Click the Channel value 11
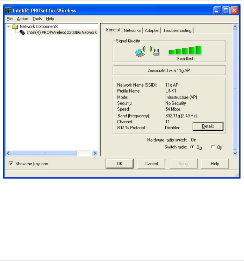Screen dimensions: 244x261 click(x=167, y=122)
